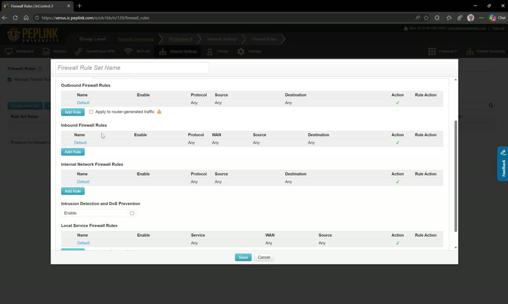
Task: Close the Firewall Rules browser tab
Action: 69,6
